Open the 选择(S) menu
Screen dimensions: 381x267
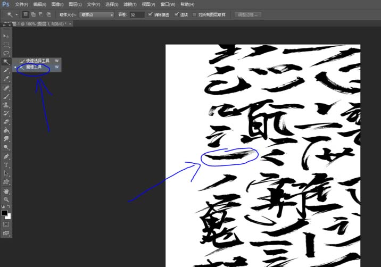pyautogui.click(x=112, y=4)
